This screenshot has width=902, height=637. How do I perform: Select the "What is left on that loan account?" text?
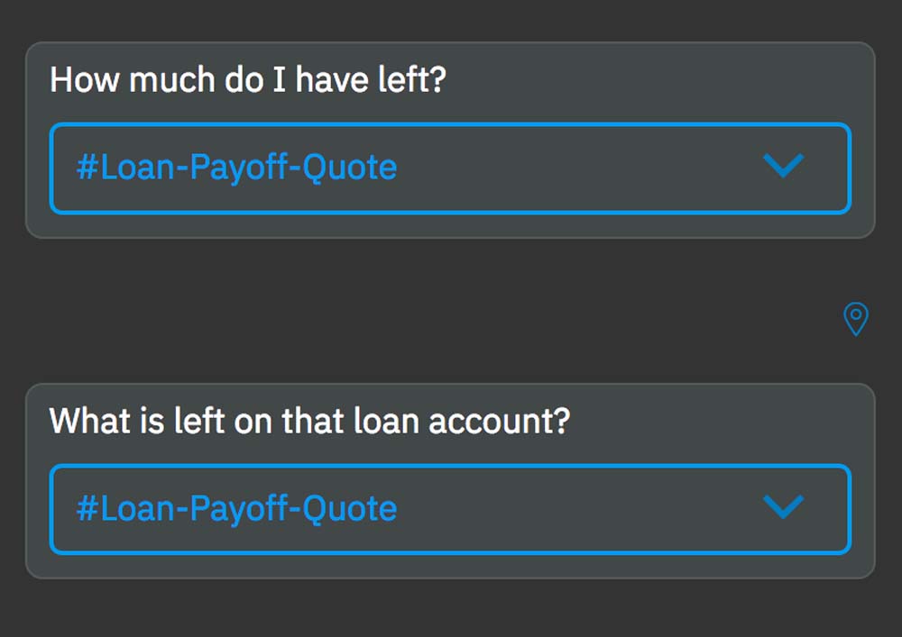[309, 422]
